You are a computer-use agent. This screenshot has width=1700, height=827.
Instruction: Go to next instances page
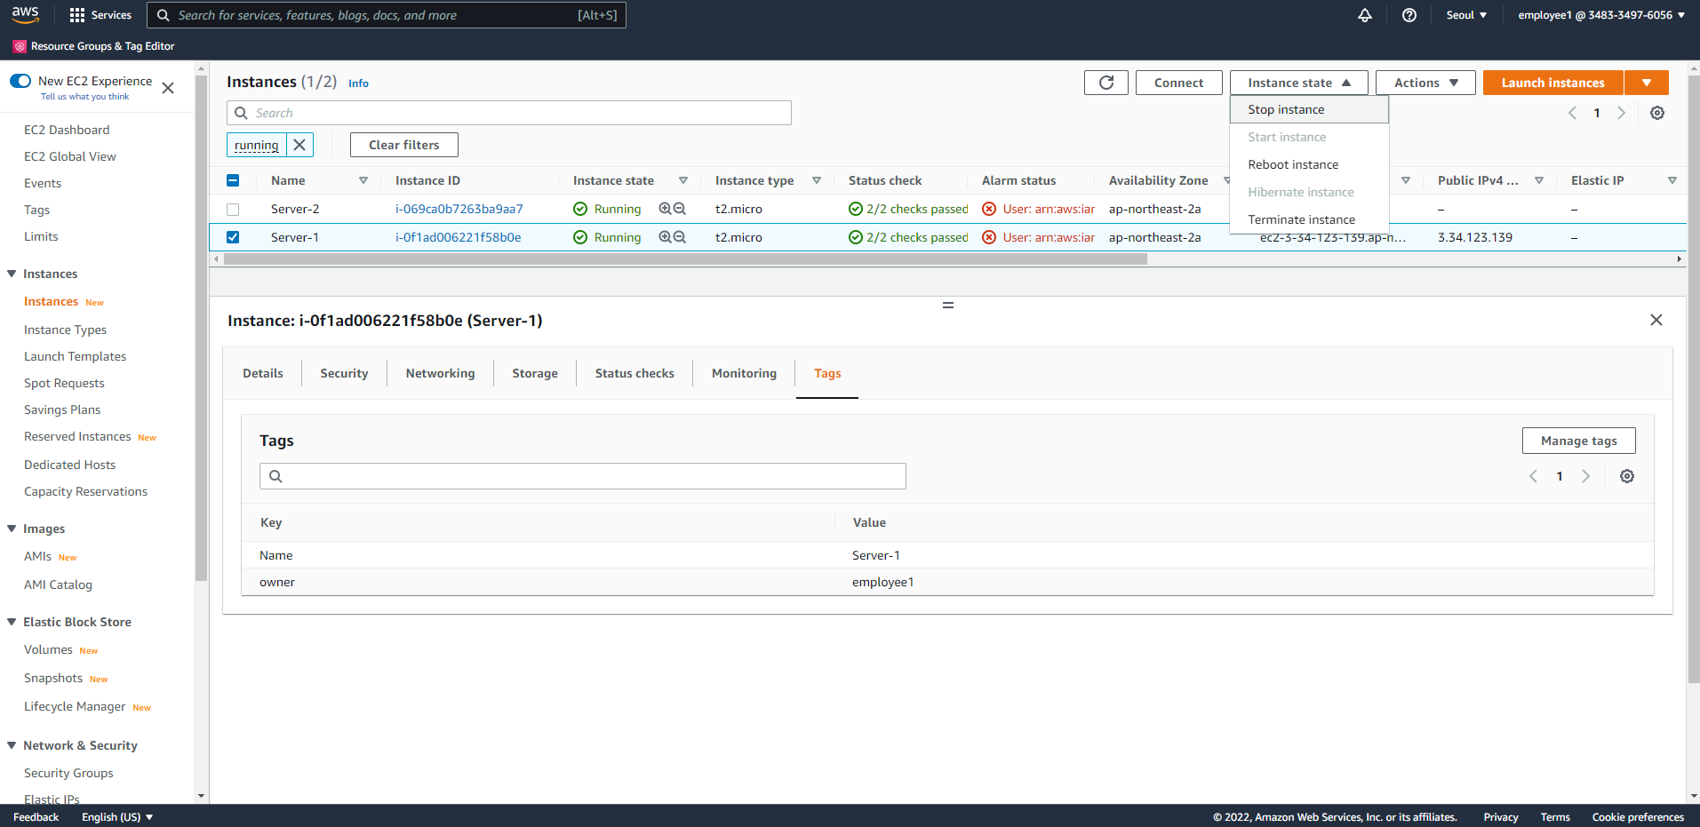(x=1622, y=113)
